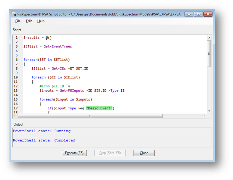The width and height of the screenshot is (233, 180).
Task: Click "PowerShell state: Completed" in Output
Action: (44, 140)
